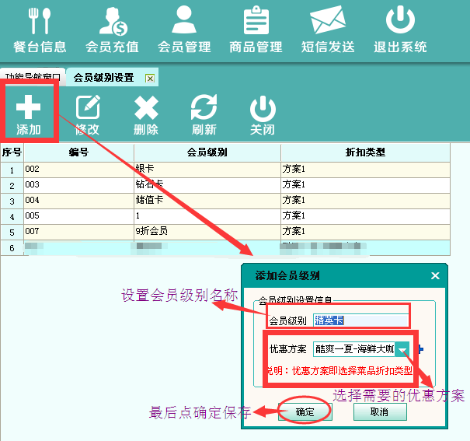Click 退出系统 to exit the system
470x441 pixels.
pos(400,30)
